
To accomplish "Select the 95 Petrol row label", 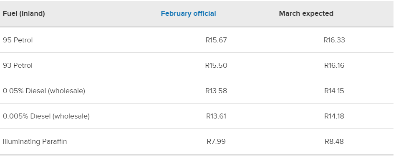I will pos(18,40).
